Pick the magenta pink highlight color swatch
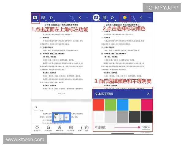Screen dimensions: 184x147 point(147,105)
